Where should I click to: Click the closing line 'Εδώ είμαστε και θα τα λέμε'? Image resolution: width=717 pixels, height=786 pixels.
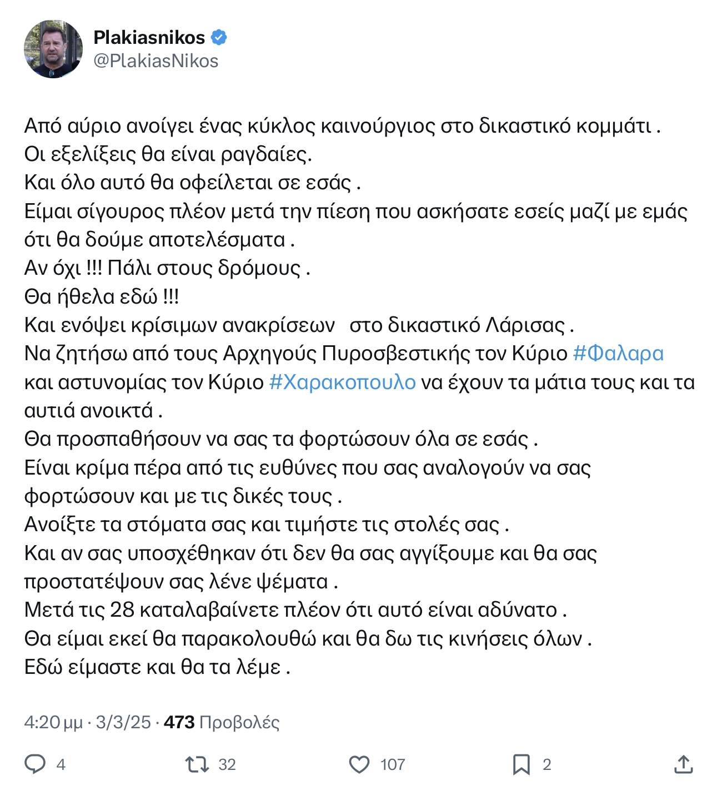pyautogui.click(x=157, y=667)
